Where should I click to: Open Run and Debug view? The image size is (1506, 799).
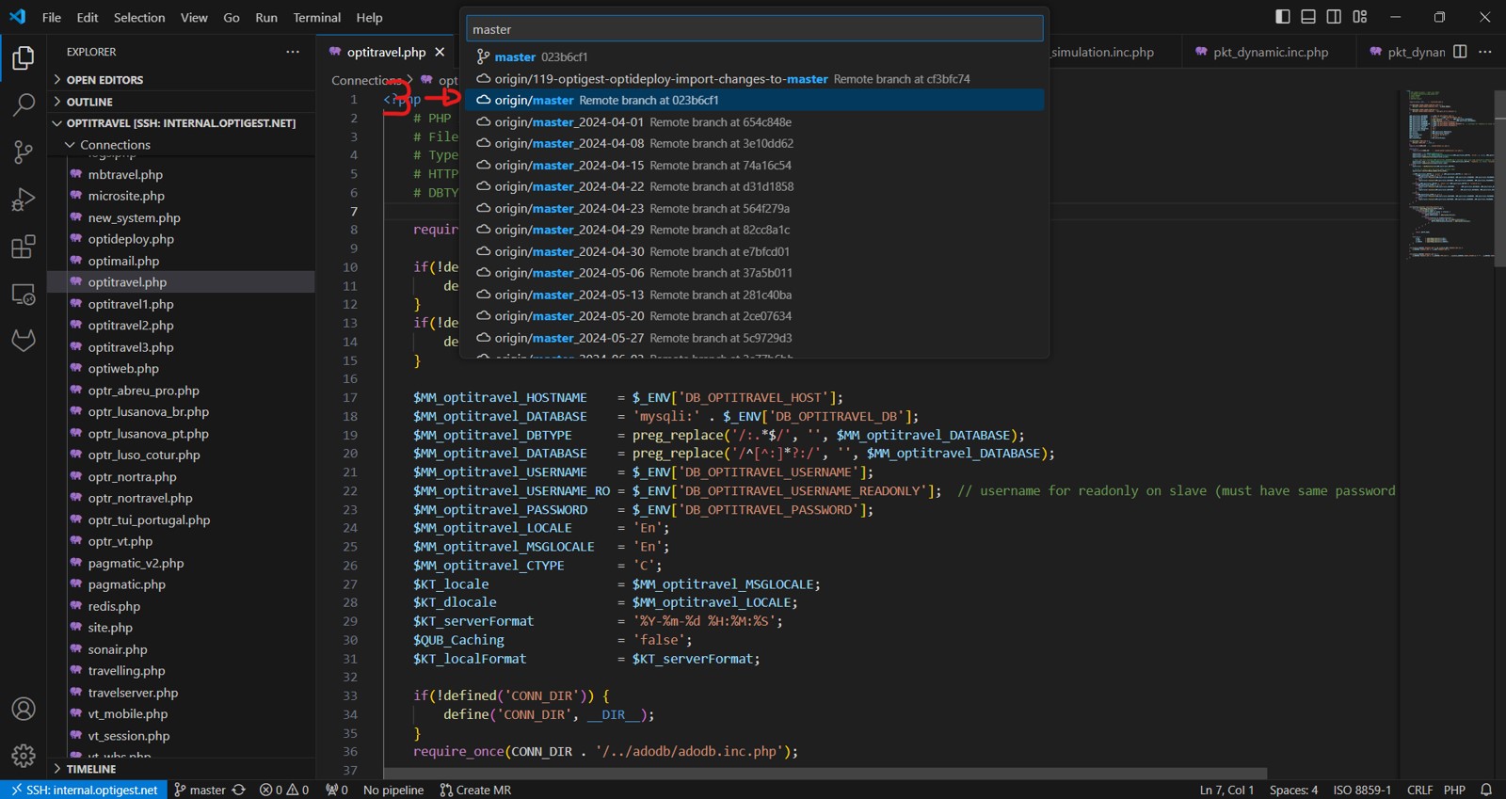click(x=24, y=200)
